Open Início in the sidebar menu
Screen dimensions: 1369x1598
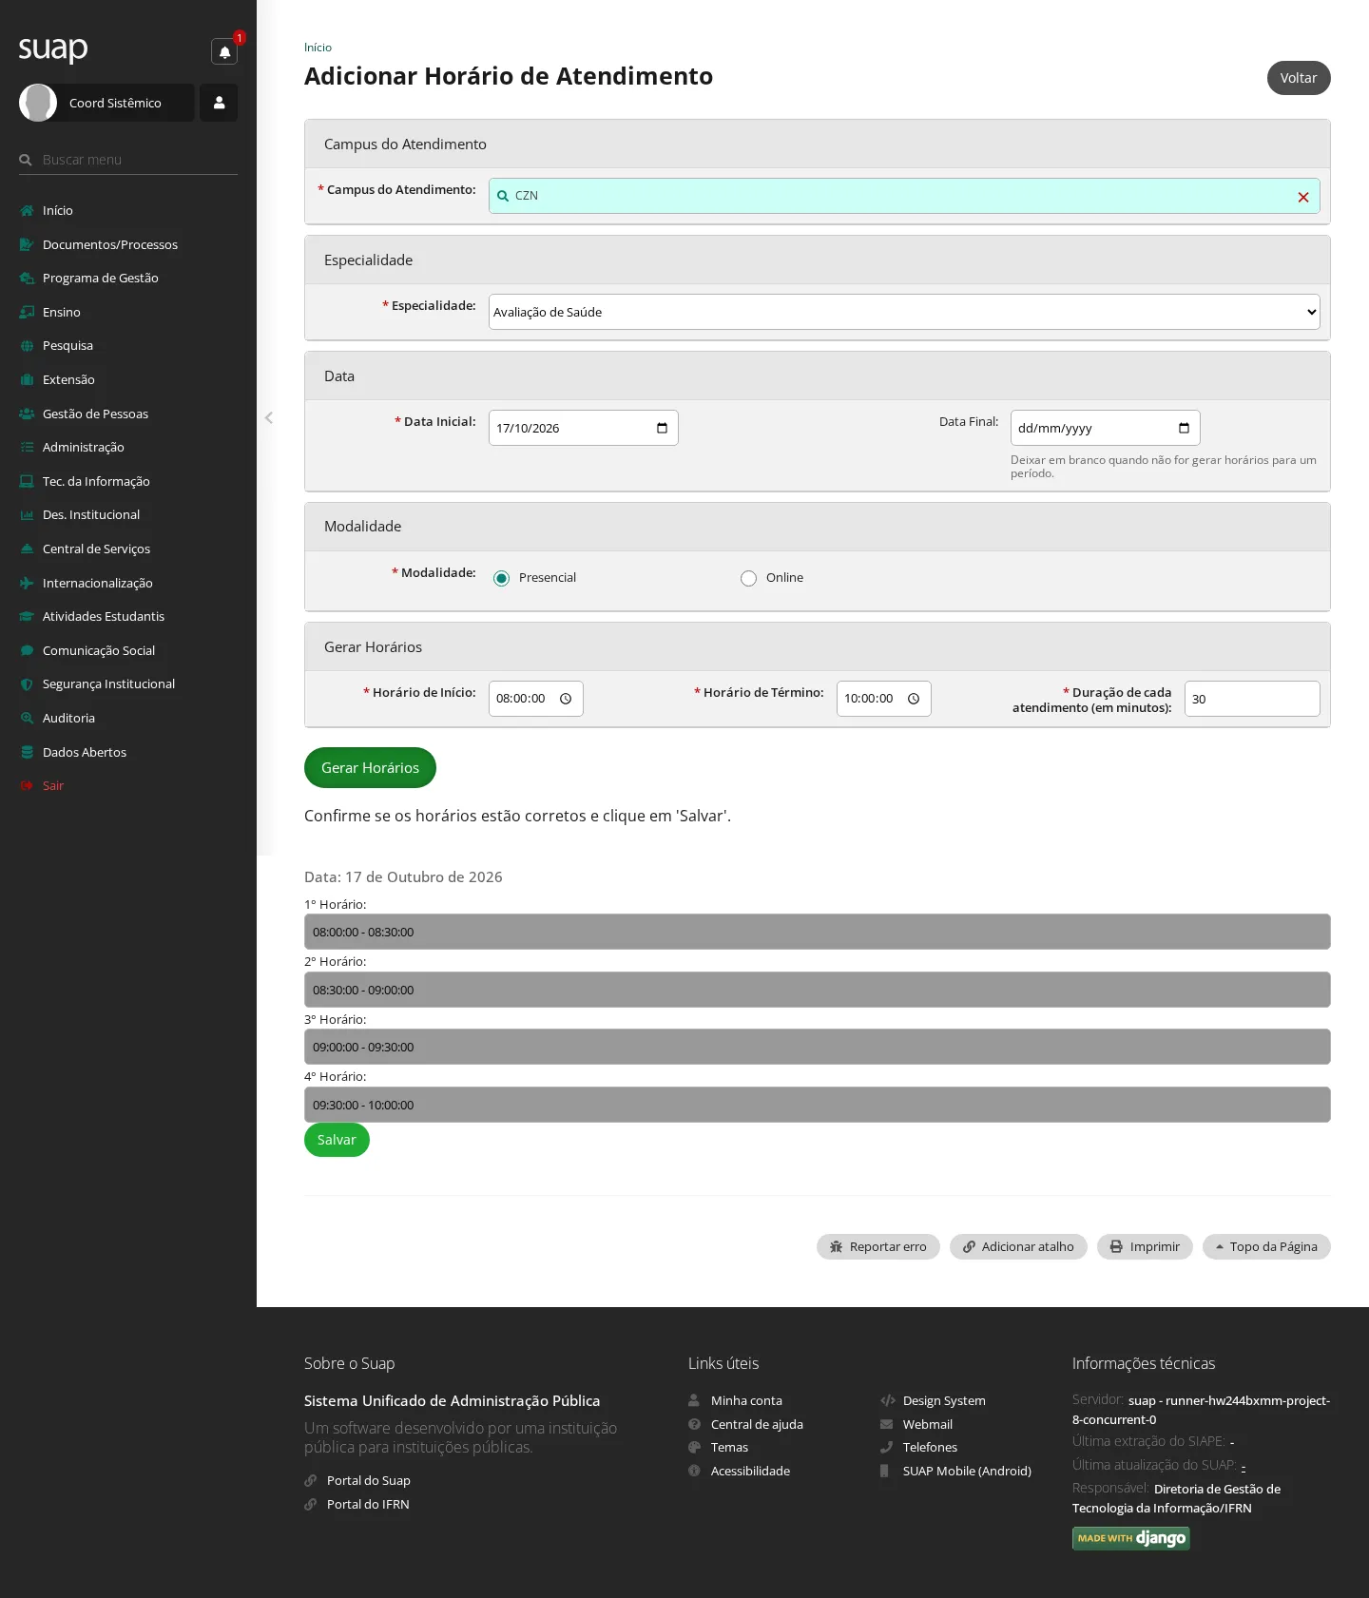57,210
